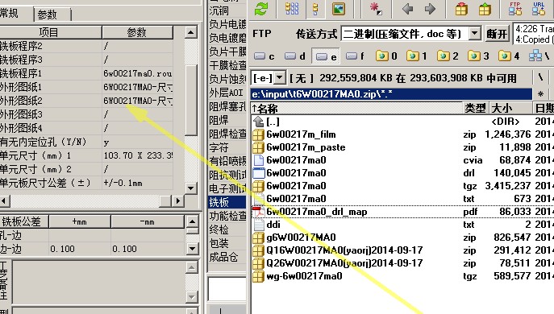Expand the transfer mode dropdown
The image size is (554, 314).
coord(475,34)
